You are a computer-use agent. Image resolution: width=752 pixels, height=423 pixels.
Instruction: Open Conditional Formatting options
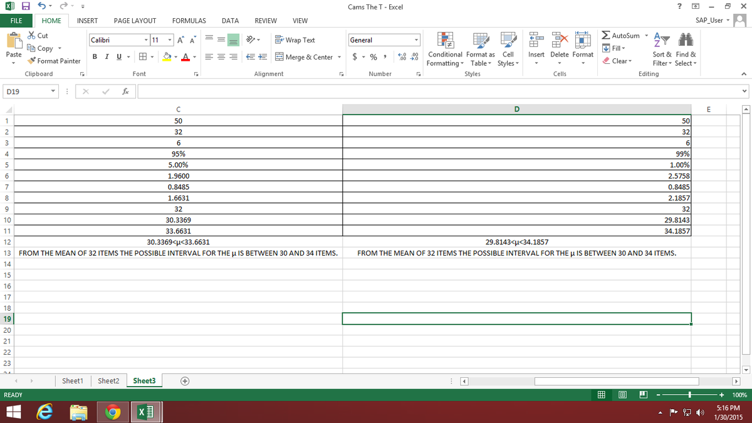(445, 50)
